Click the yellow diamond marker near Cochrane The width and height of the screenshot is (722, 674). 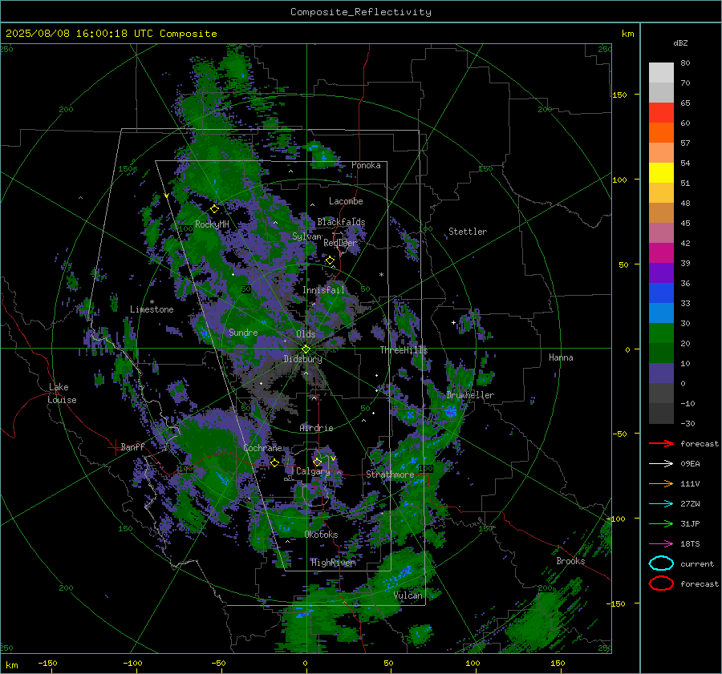[274, 462]
